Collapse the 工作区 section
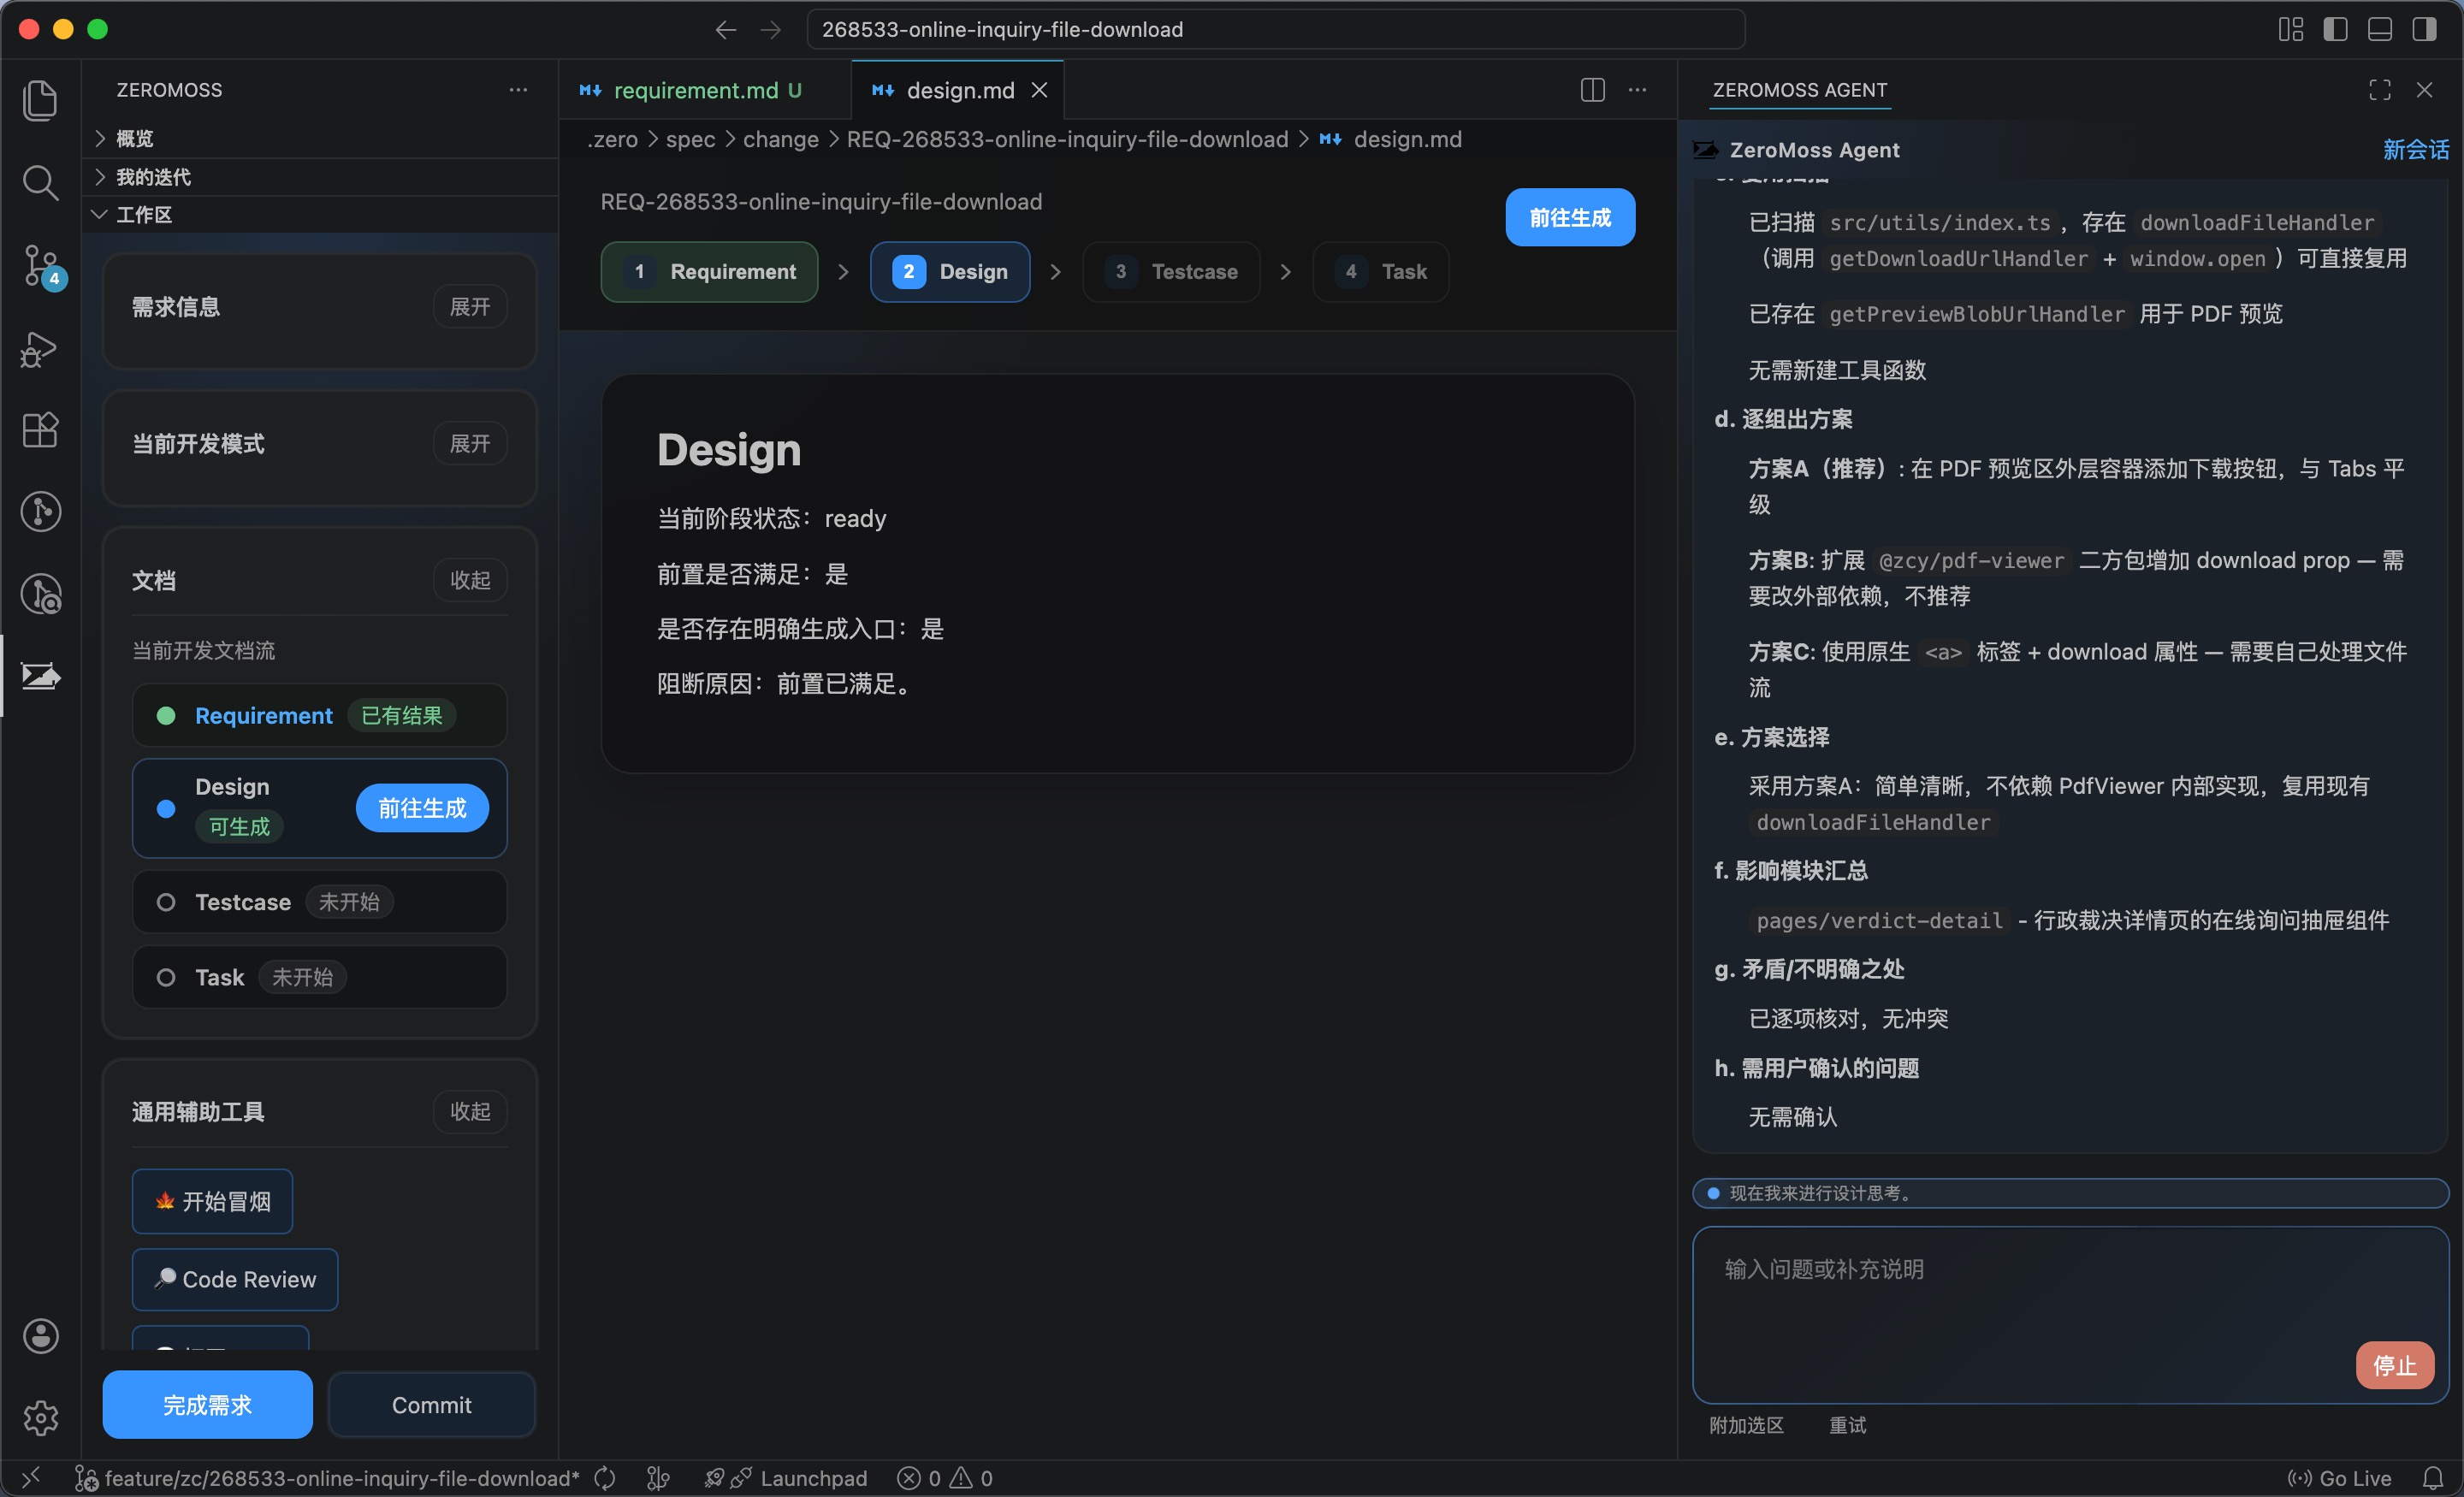 click(x=320, y=215)
